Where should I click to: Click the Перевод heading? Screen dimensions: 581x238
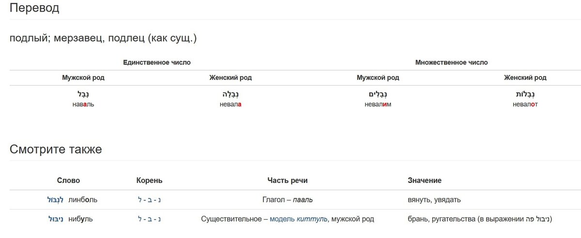click(34, 8)
